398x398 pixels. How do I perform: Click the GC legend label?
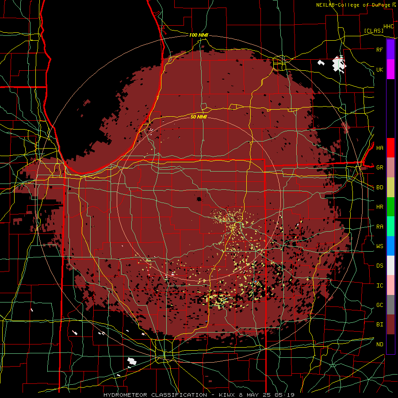[379, 305]
